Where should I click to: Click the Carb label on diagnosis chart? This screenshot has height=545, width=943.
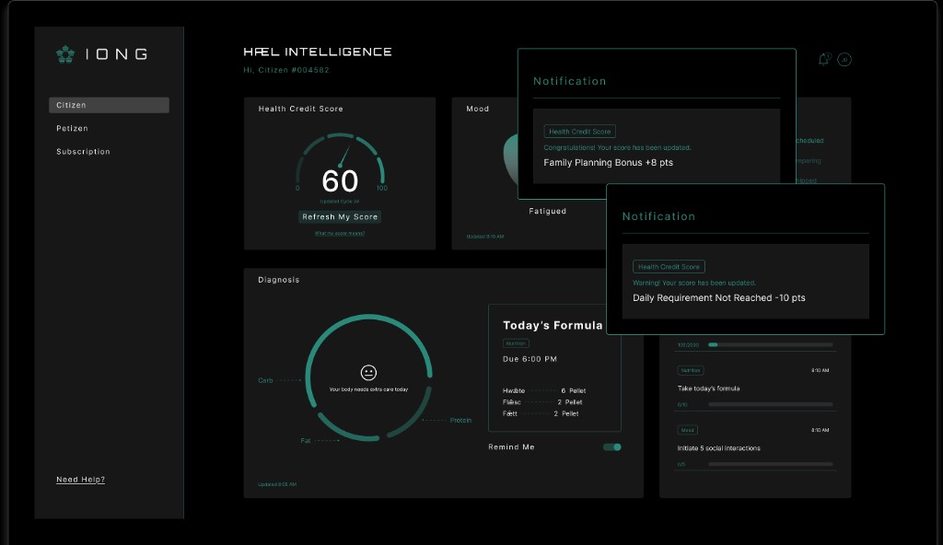265,381
